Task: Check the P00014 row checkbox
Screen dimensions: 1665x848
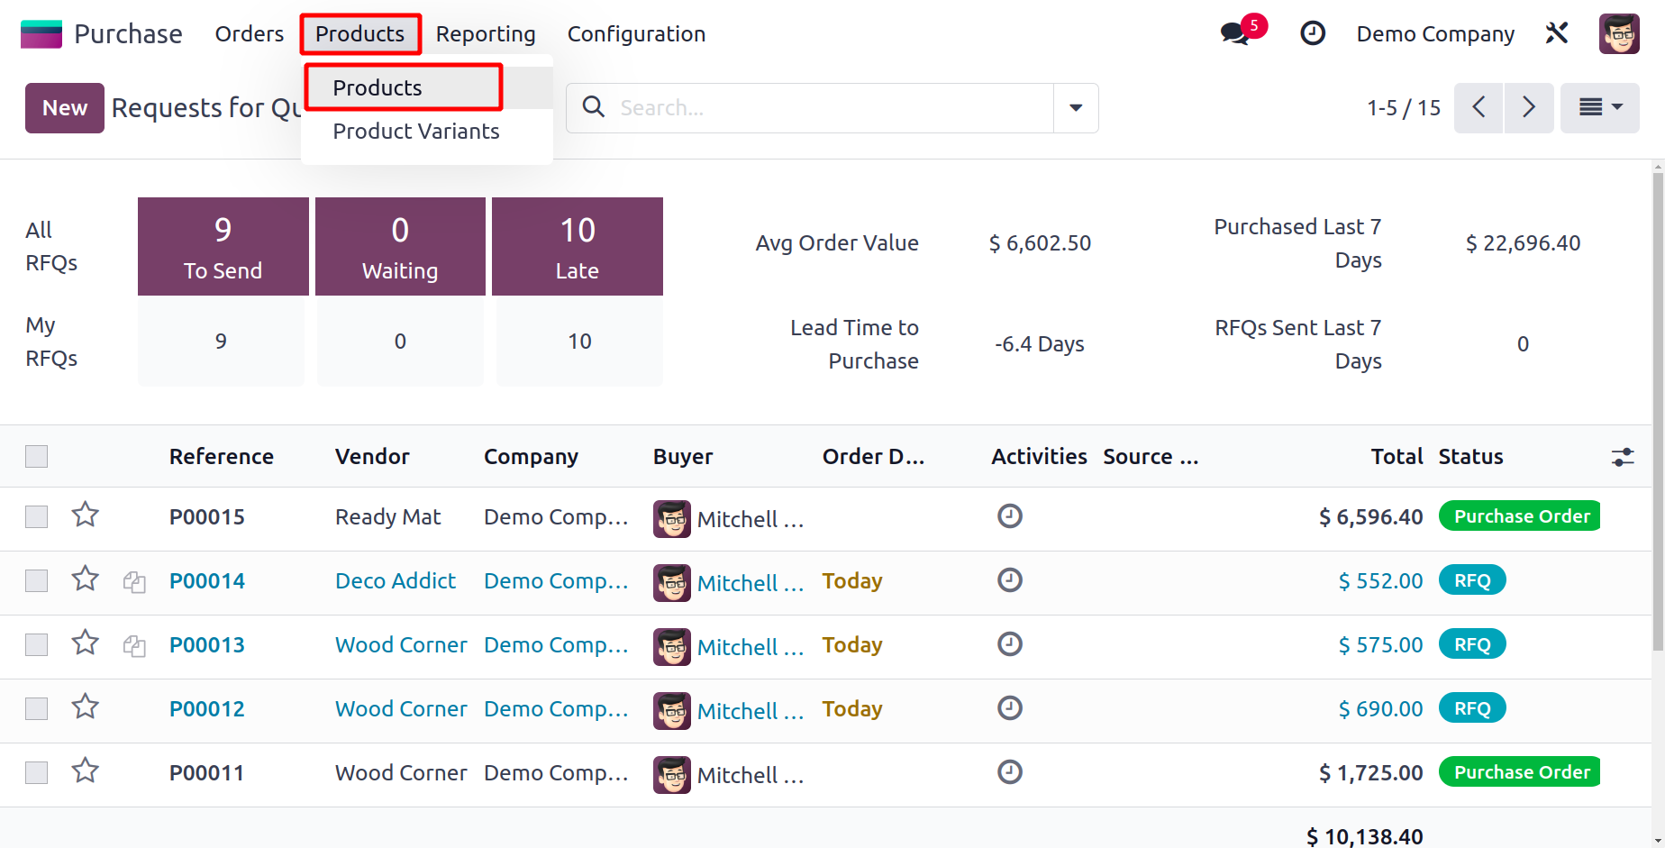Action: pyautogui.click(x=37, y=581)
